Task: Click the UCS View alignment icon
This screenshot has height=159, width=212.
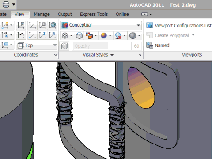Action: tap(42, 25)
